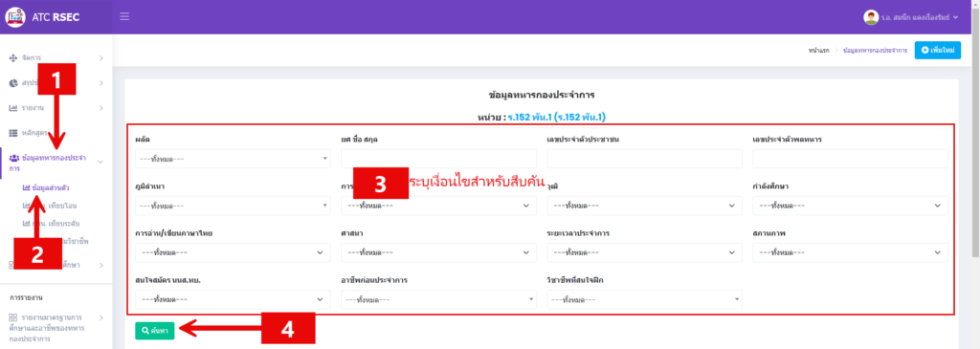Open the ศาสนา dropdown
980x349 pixels.
click(438, 252)
